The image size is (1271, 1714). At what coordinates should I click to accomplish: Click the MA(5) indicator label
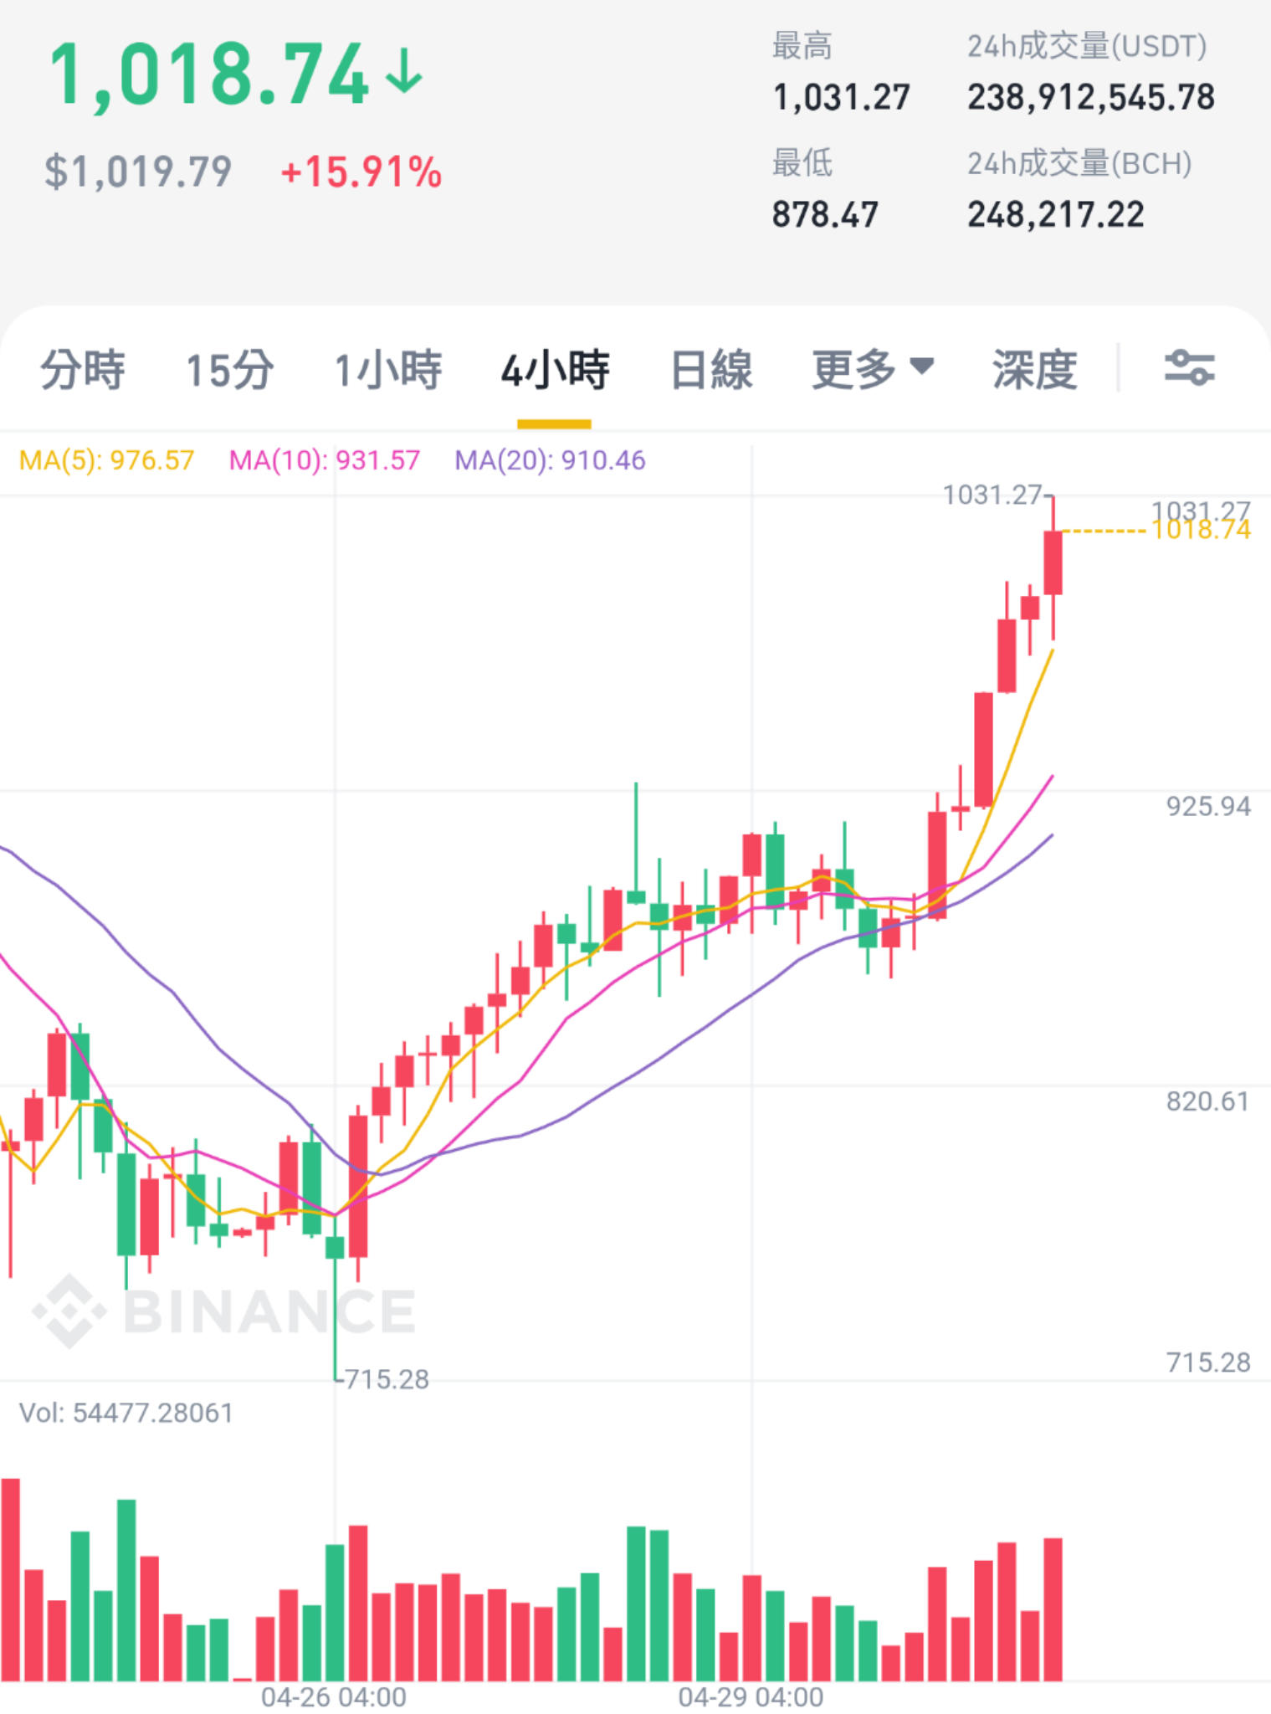pyautogui.click(x=106, y=460)
